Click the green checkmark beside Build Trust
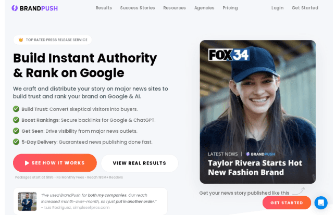The image size is (335, 216). (x=16, y=109)
